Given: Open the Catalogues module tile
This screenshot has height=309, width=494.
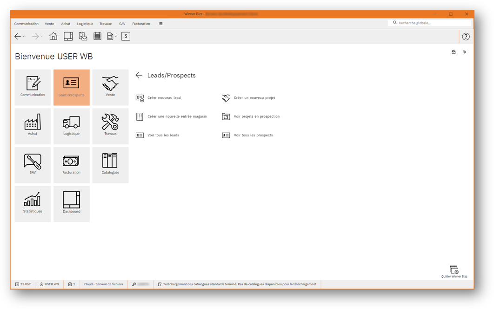Looking at the screenshot, I should [x=110, y=165].
